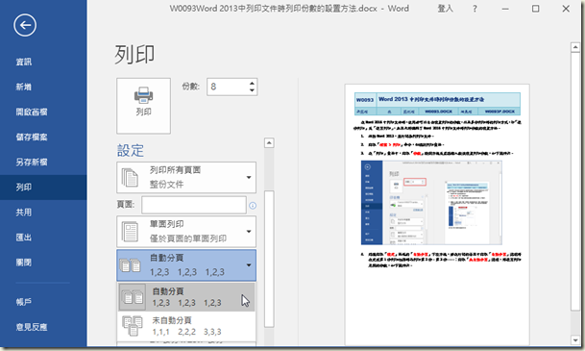Click the document page preview
The height and width of the screenshot is (351, 585).
tap(437, 214)
